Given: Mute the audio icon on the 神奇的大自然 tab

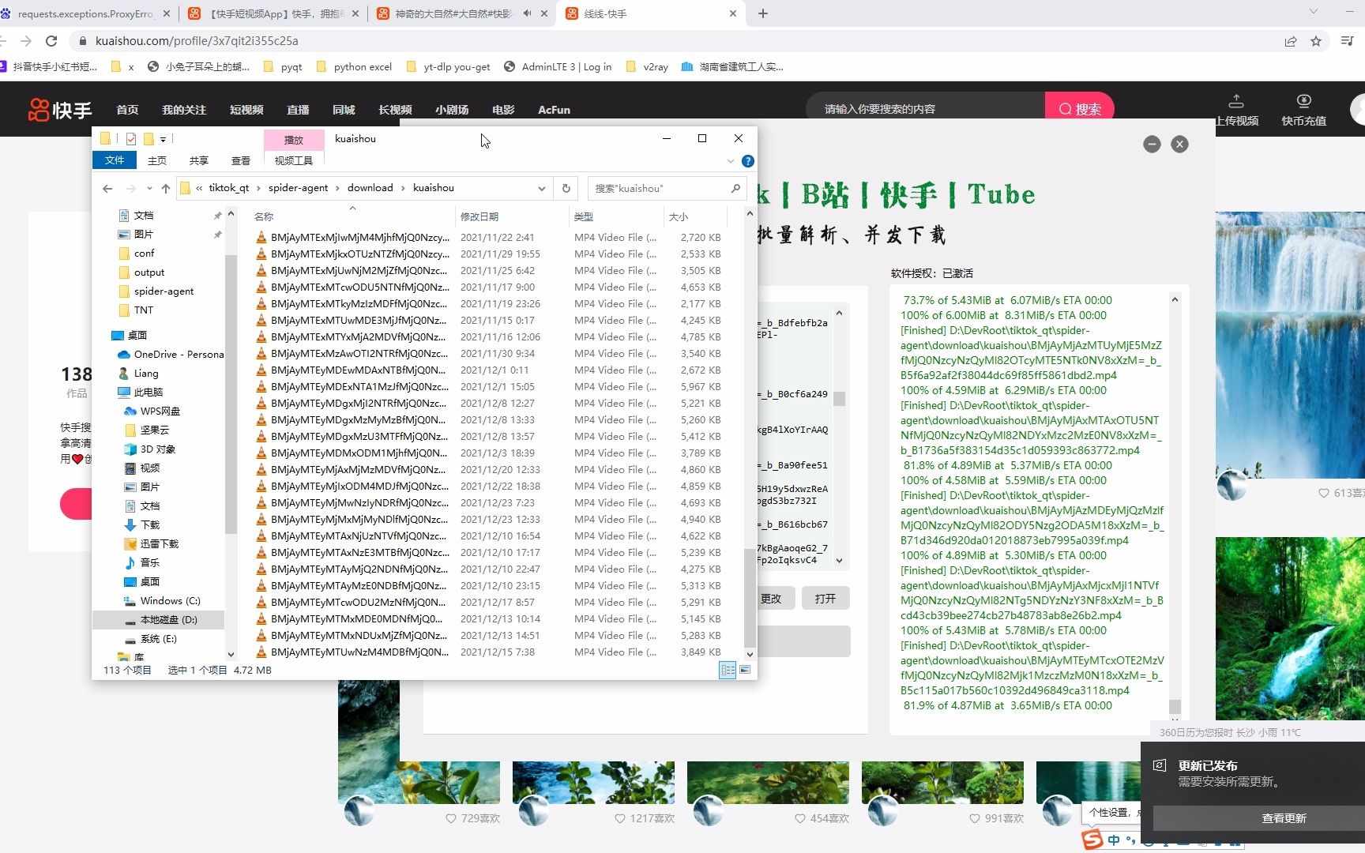Looking at the screenshot, I should point(527,13).
